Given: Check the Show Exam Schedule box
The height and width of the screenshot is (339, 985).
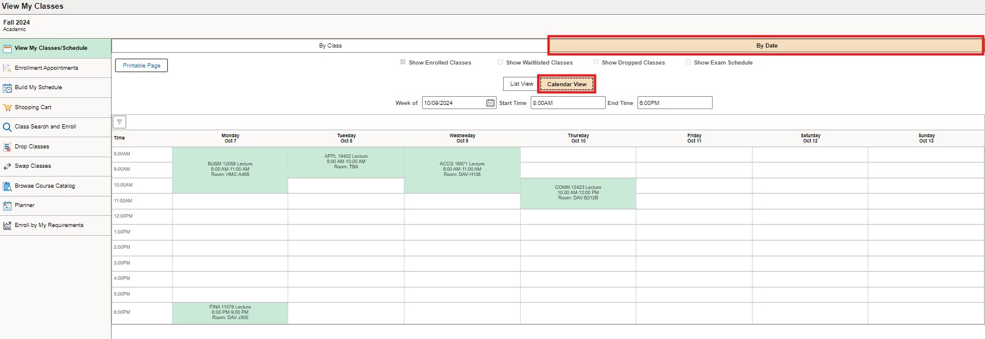Looking at the screenshot, I should tap(688, 62).
